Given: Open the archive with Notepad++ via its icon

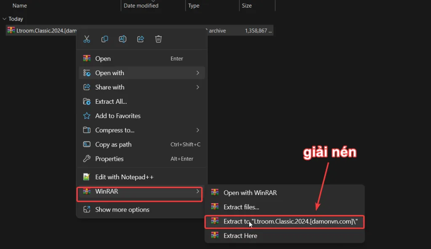Looking at the screenshot, I should click(x=87, y=177).
